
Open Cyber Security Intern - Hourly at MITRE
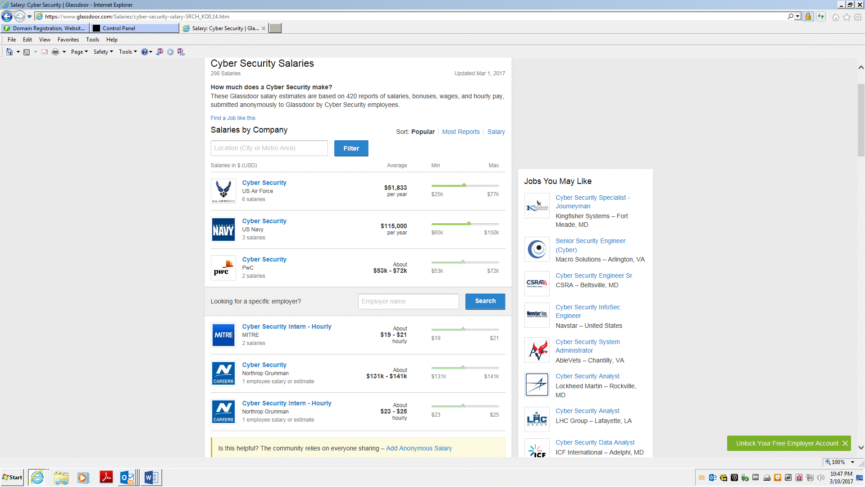click(287, 326)
